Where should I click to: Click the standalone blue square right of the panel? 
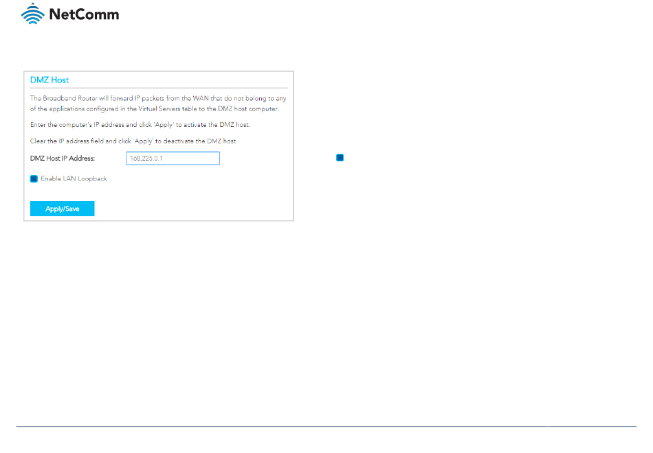(340, 158)
